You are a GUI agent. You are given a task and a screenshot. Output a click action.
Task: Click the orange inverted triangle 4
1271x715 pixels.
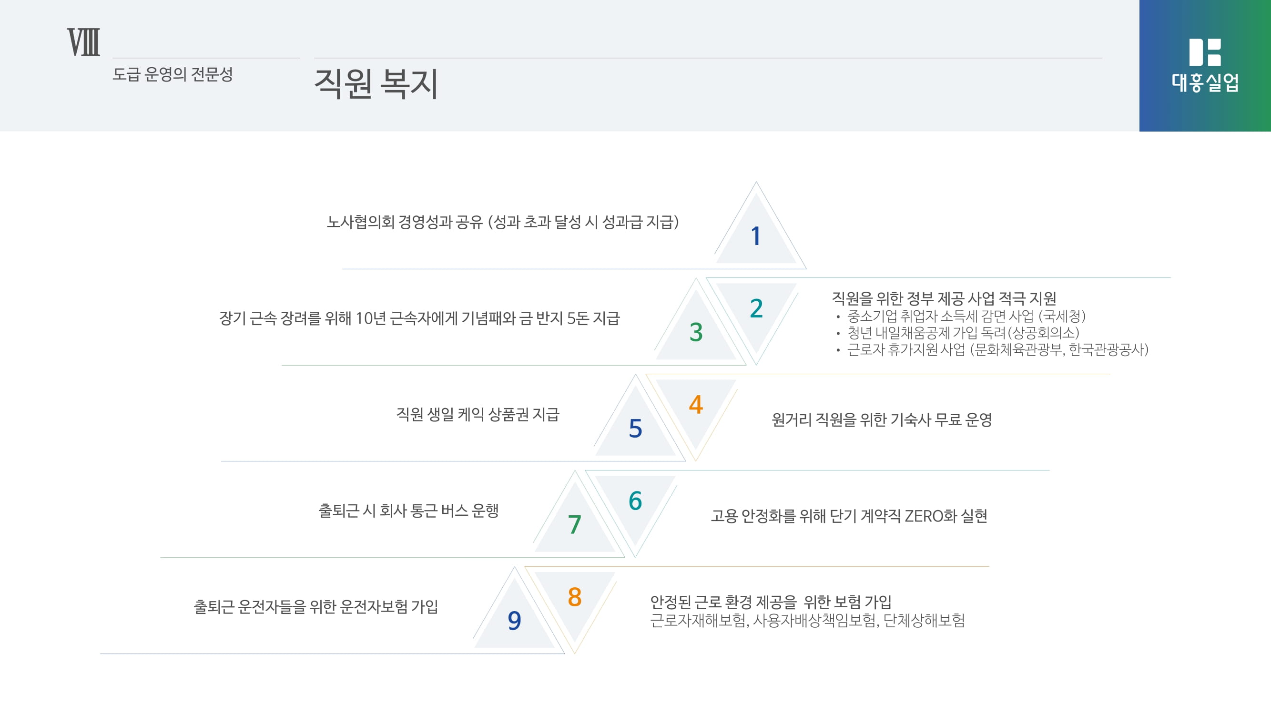(696, 405)
